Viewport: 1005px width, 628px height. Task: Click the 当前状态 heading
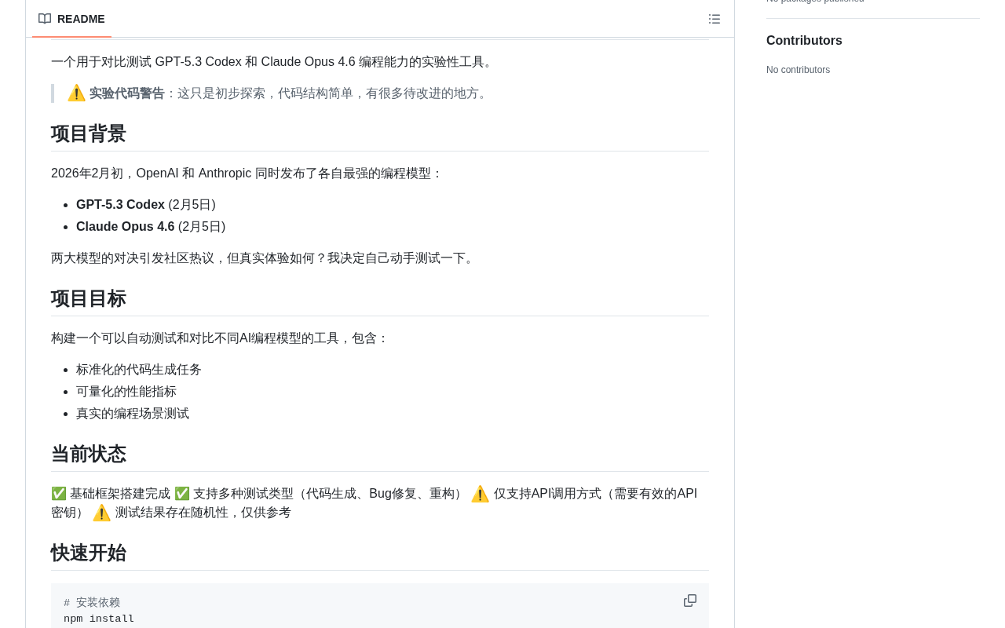(x=89, y=454)
